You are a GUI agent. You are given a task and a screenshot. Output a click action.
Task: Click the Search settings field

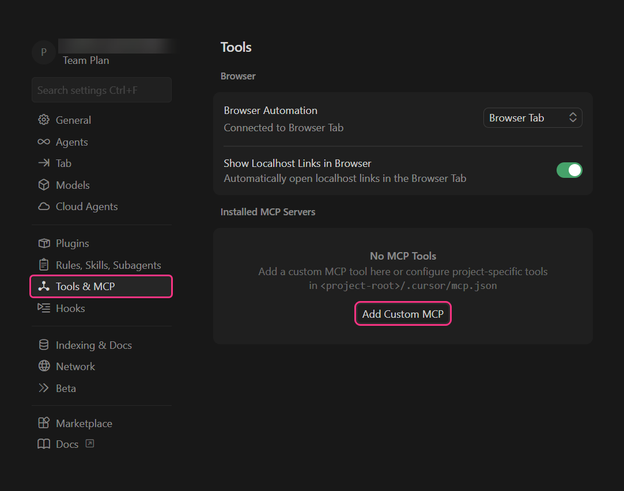coord(101,90)
